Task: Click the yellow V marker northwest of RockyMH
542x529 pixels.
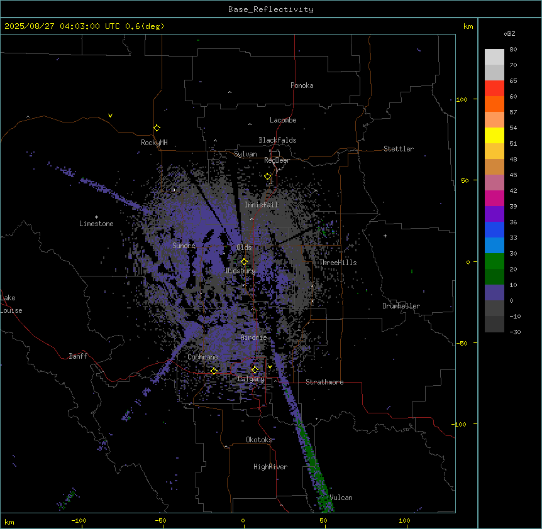Action: click(x=110, y=116)
